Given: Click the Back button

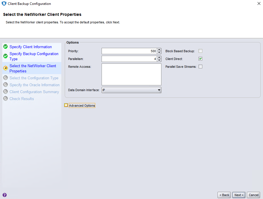Looking at the screenshot, I should coord(224,195).
